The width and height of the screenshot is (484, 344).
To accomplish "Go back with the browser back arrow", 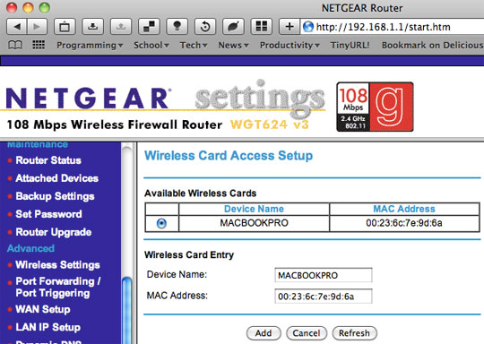I will [x=17, y=27].
